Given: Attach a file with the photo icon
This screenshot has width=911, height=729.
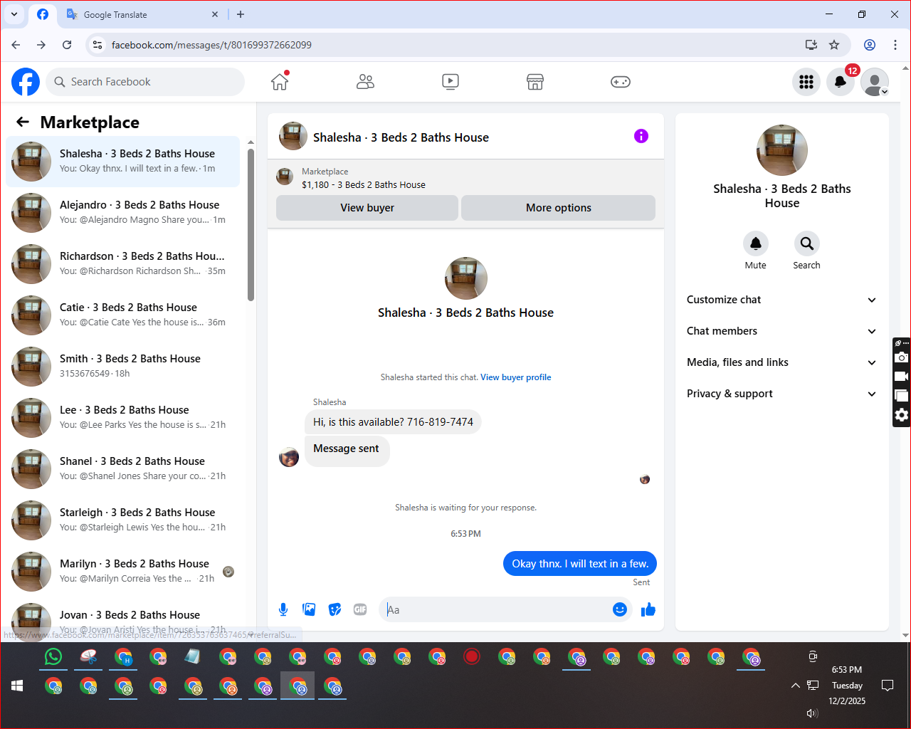Looking at the screenshot, I should point(309,609).
